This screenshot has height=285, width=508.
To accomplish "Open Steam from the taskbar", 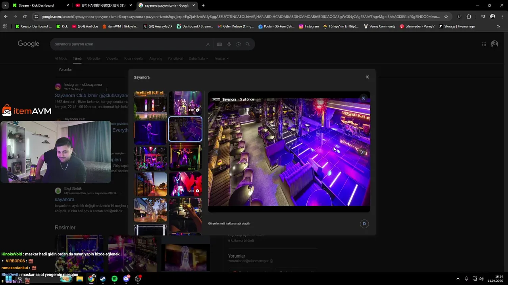I will pyautogui.click(x=103, y=279).
